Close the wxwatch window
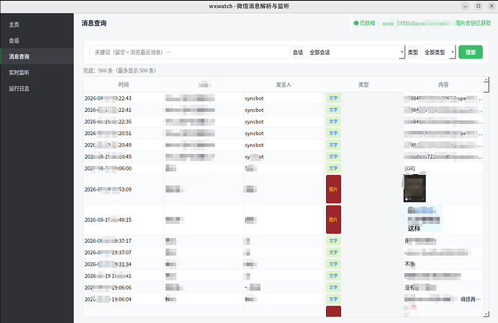Image resolution: width=498 pixels, height=323 pixels. point(491,6)
